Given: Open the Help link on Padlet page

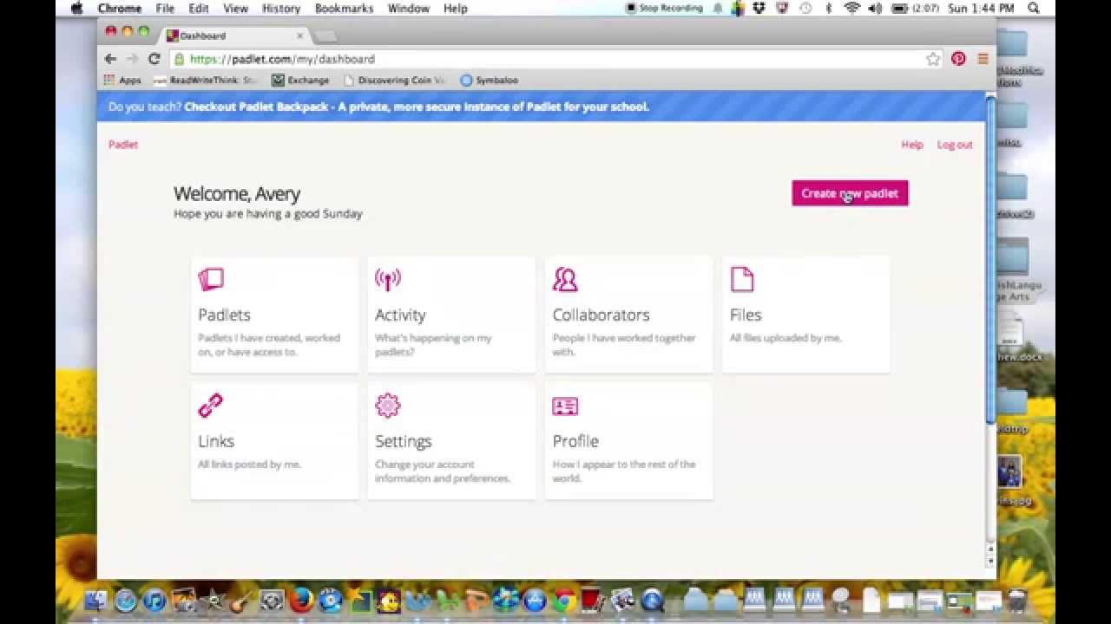Looking at the screenshot, I should click(912, 145).
